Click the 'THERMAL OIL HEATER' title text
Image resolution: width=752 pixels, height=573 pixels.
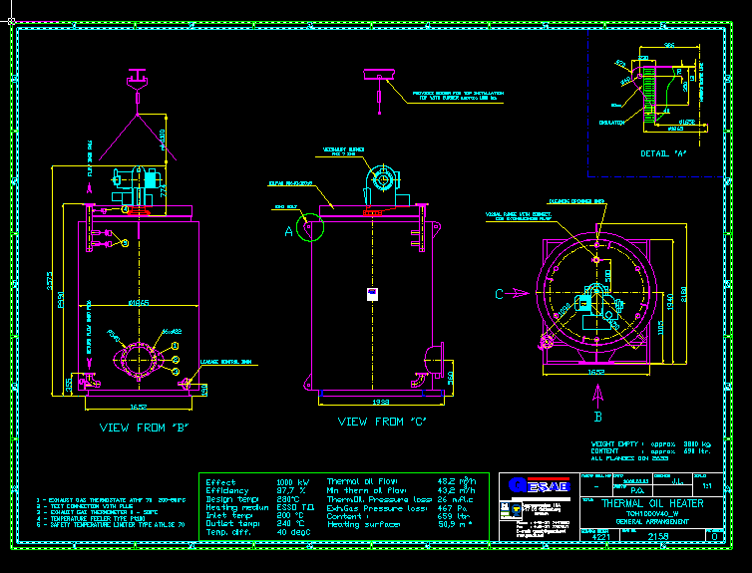pos(652,503)
